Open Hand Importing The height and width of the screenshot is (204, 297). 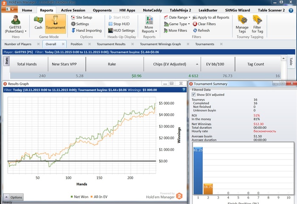[87, 31]
